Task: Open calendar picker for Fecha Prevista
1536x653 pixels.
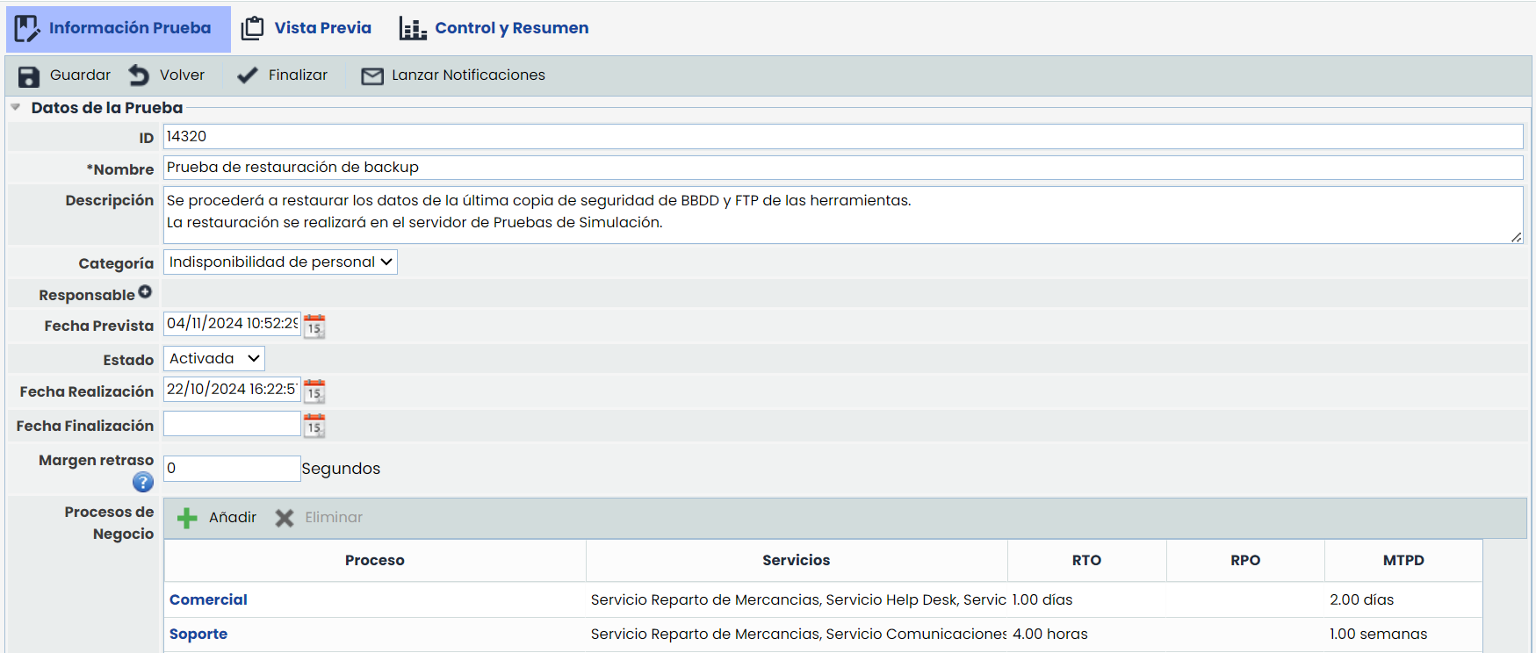Action: (314, 326)
